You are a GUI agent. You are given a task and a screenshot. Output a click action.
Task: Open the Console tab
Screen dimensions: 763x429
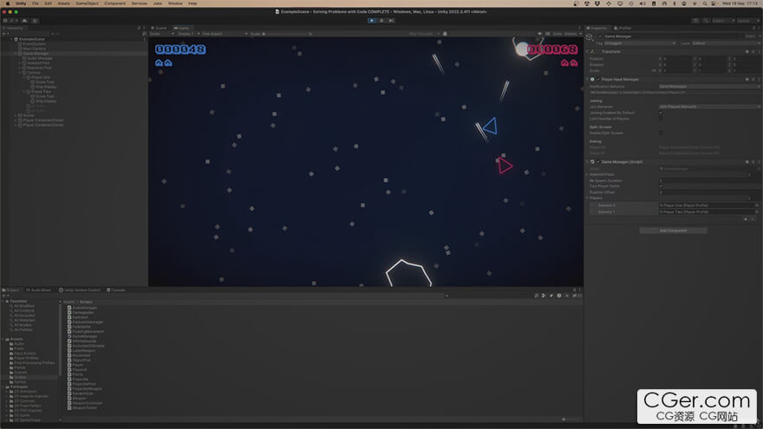(x=116, y=289)
